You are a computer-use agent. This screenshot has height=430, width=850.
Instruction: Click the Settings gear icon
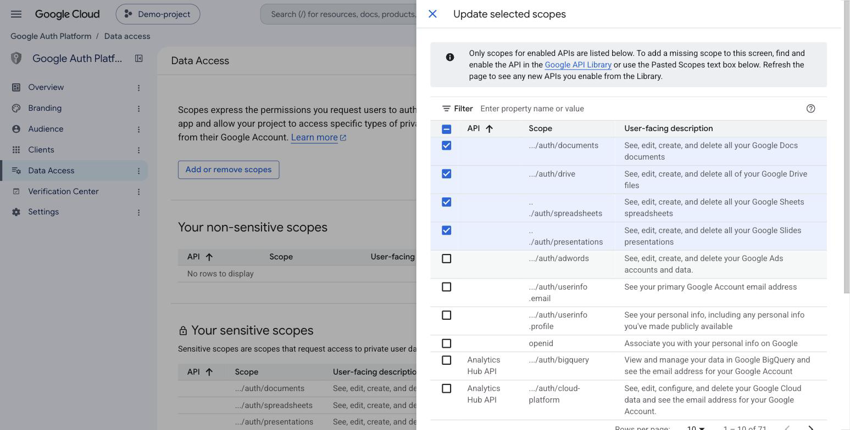pyautogui.click(x=16, y=212)
